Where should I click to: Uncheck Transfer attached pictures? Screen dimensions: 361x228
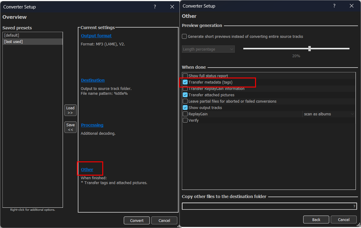(185, 95)
